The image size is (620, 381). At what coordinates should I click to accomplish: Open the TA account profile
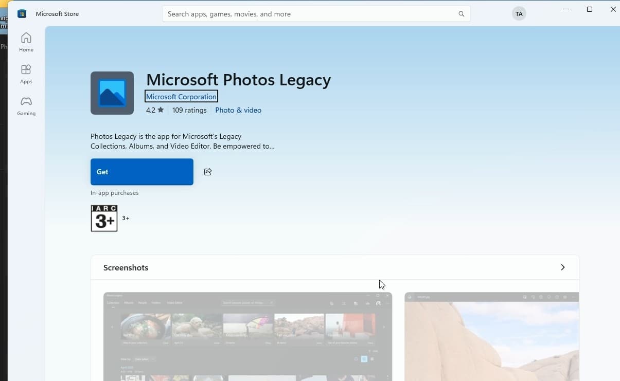point(519,14)
